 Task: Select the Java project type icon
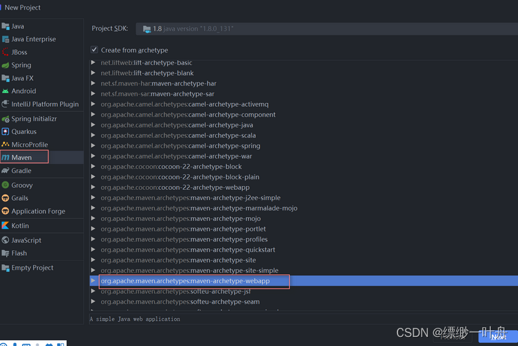5,26
